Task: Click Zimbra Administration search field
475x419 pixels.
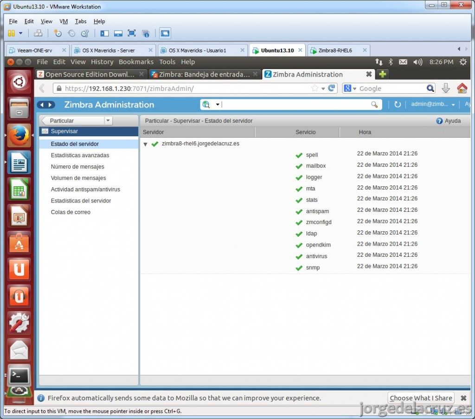Action: point(295,104)
